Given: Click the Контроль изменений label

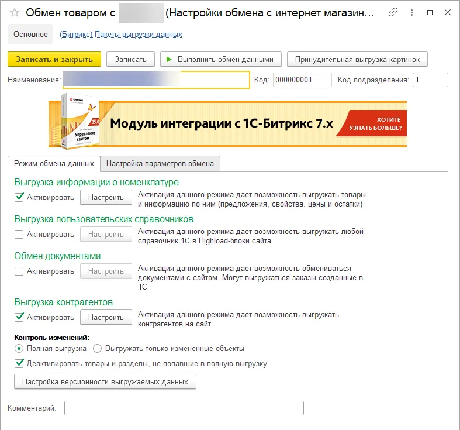Looking at the screenshot, I should coord(51,338).
